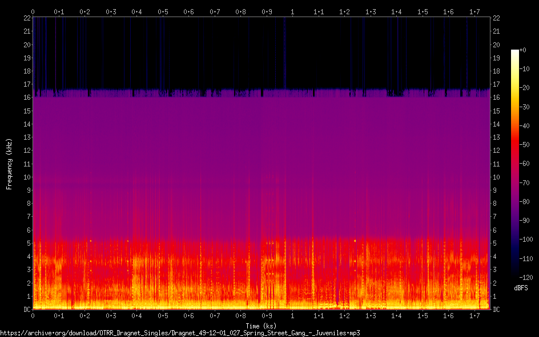Click the 'Frequency (kHz)' axis label

(x=9, y=164)
